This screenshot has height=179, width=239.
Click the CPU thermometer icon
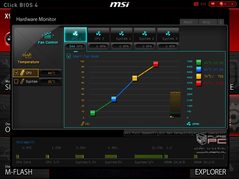22,73
